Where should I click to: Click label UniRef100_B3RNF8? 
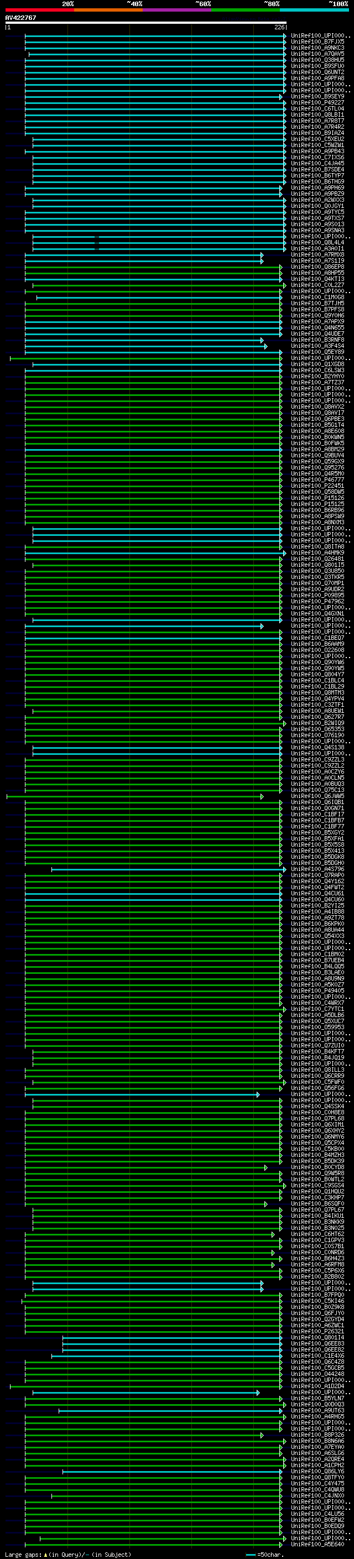317,340
